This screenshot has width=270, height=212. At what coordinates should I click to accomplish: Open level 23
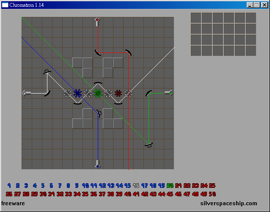point(195,185)
